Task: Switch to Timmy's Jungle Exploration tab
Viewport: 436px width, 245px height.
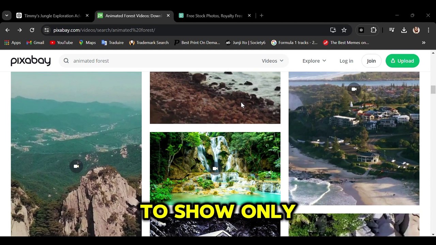Action: (x=53, y=16)
